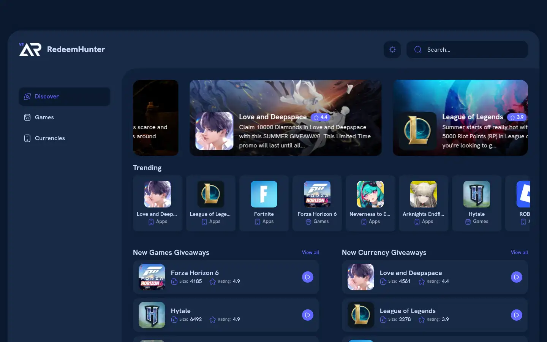Click the partially visible left featured banner
Screen dimensions: 547x342
click(x=156, y=118)
